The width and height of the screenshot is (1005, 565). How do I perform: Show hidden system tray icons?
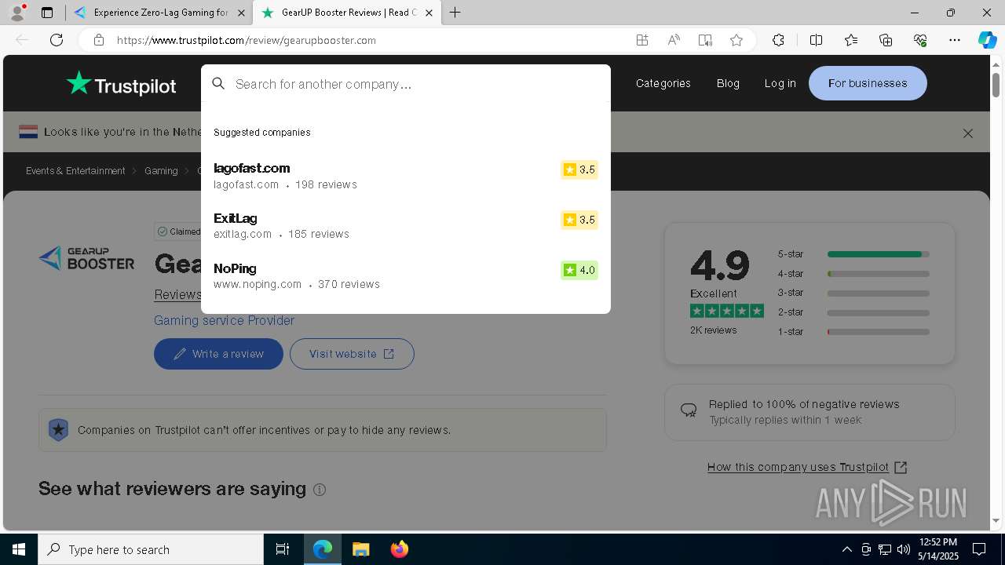point(846,549)
